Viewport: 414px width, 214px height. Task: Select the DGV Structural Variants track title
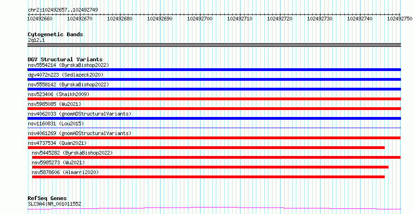(x=65, y=59)
